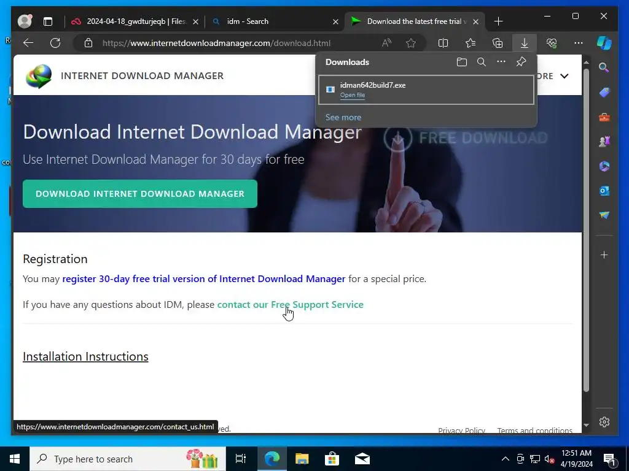629x471 pixels.
Task: Switch to 2024-04-18_gwdturjeqb Files tab
Action: click(136, 21)
